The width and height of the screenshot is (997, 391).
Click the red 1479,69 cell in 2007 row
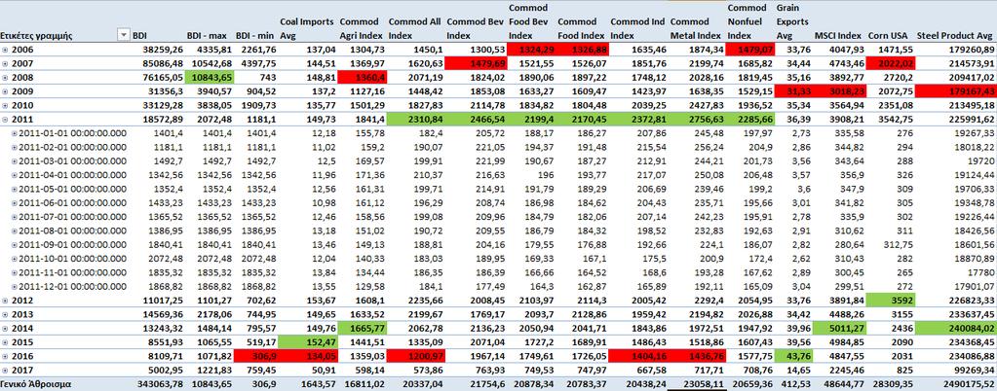(477, 63)
